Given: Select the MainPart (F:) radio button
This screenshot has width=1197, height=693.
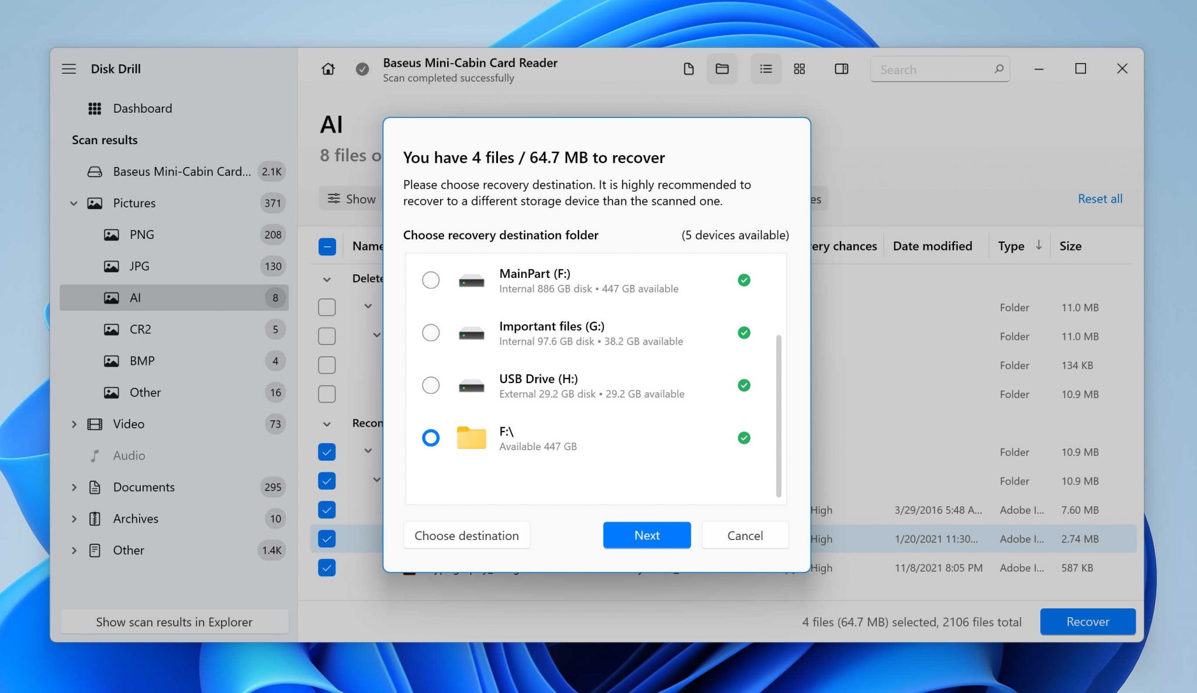Looking at the screenshot, I should pyautogui.click(x=431, y=280).
